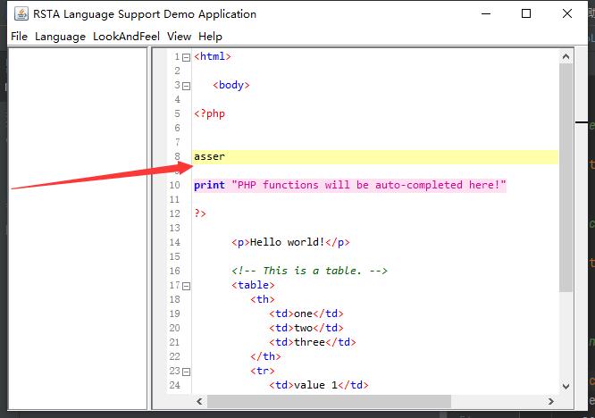595x418 pixels.
Task: Click the 'three' cell text on line 21
Action: click(310, 342)
